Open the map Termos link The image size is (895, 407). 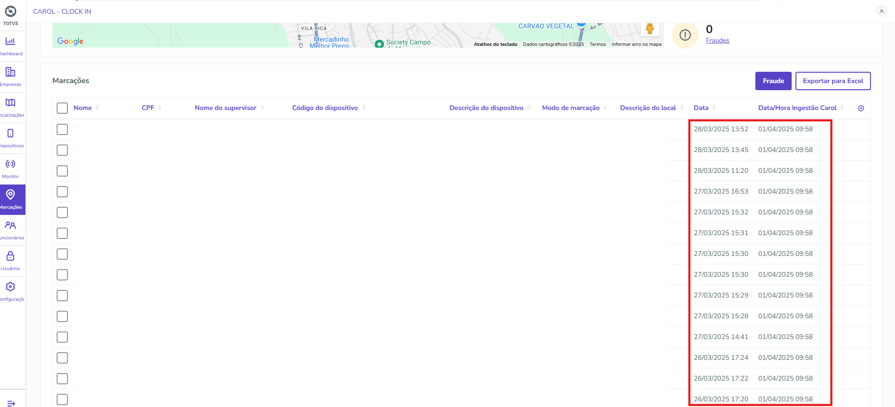598,44
